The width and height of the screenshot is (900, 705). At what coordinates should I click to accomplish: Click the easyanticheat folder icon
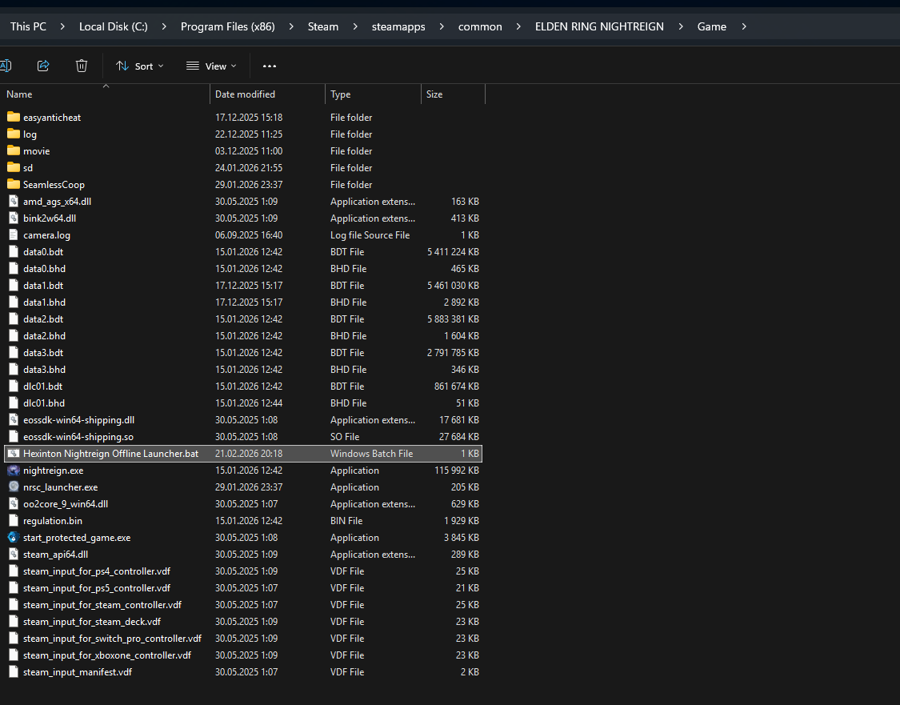click(14, 118)
